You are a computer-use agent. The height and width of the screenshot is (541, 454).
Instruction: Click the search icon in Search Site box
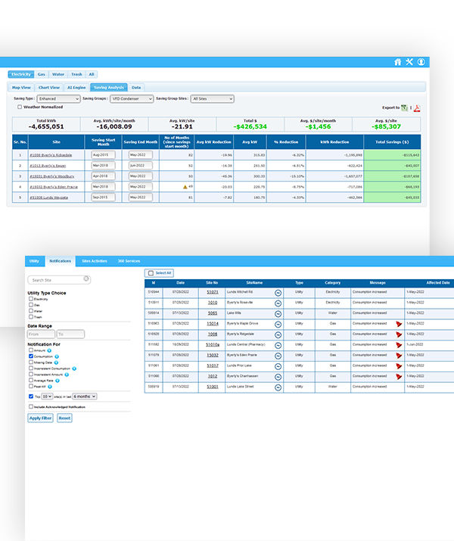(86, 279)
